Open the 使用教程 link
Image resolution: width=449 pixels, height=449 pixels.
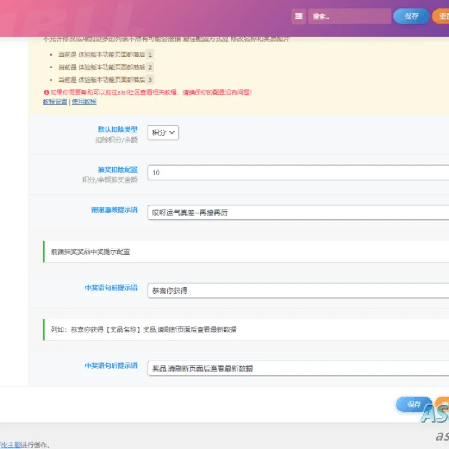click(x=84, y=102)
